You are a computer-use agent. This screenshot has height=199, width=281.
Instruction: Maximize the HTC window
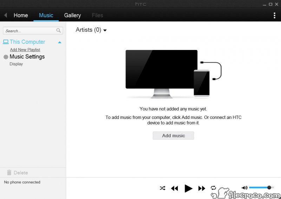[270, 4]
